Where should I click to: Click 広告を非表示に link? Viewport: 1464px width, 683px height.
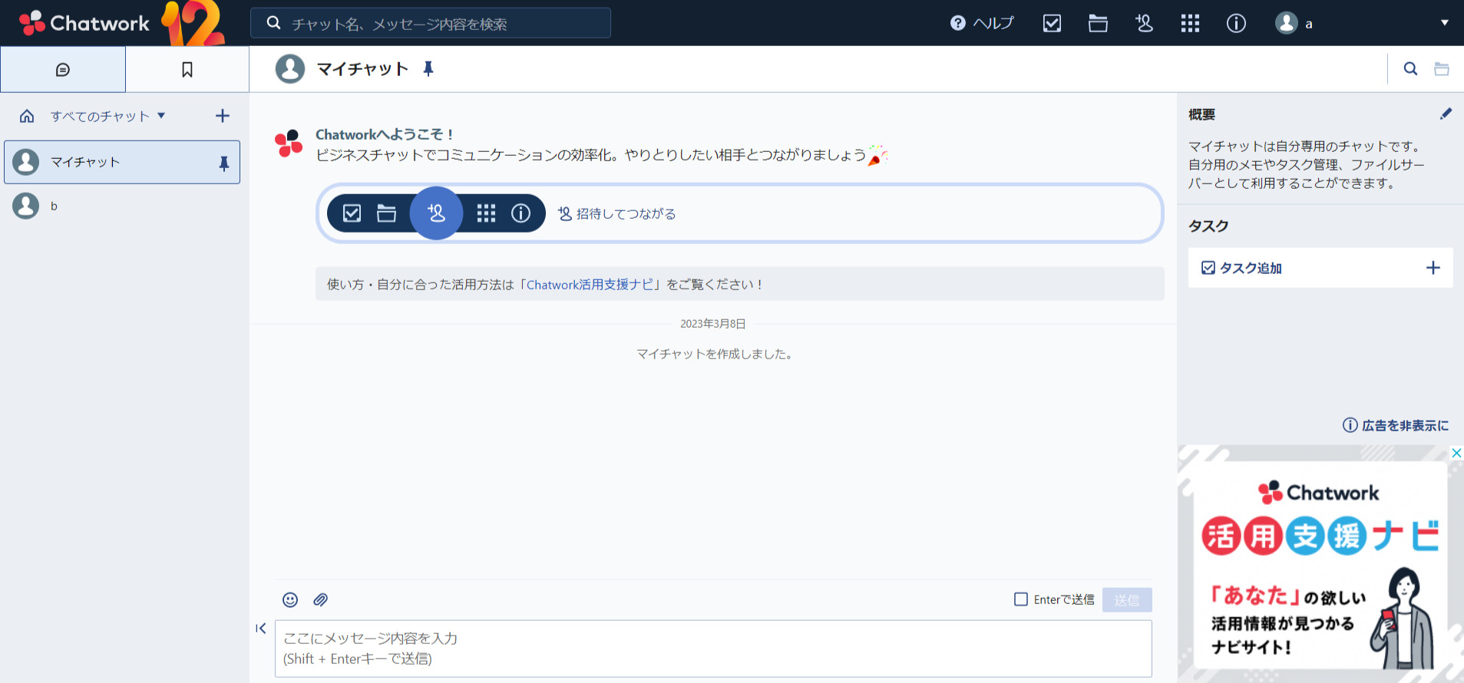(1396, 425)
